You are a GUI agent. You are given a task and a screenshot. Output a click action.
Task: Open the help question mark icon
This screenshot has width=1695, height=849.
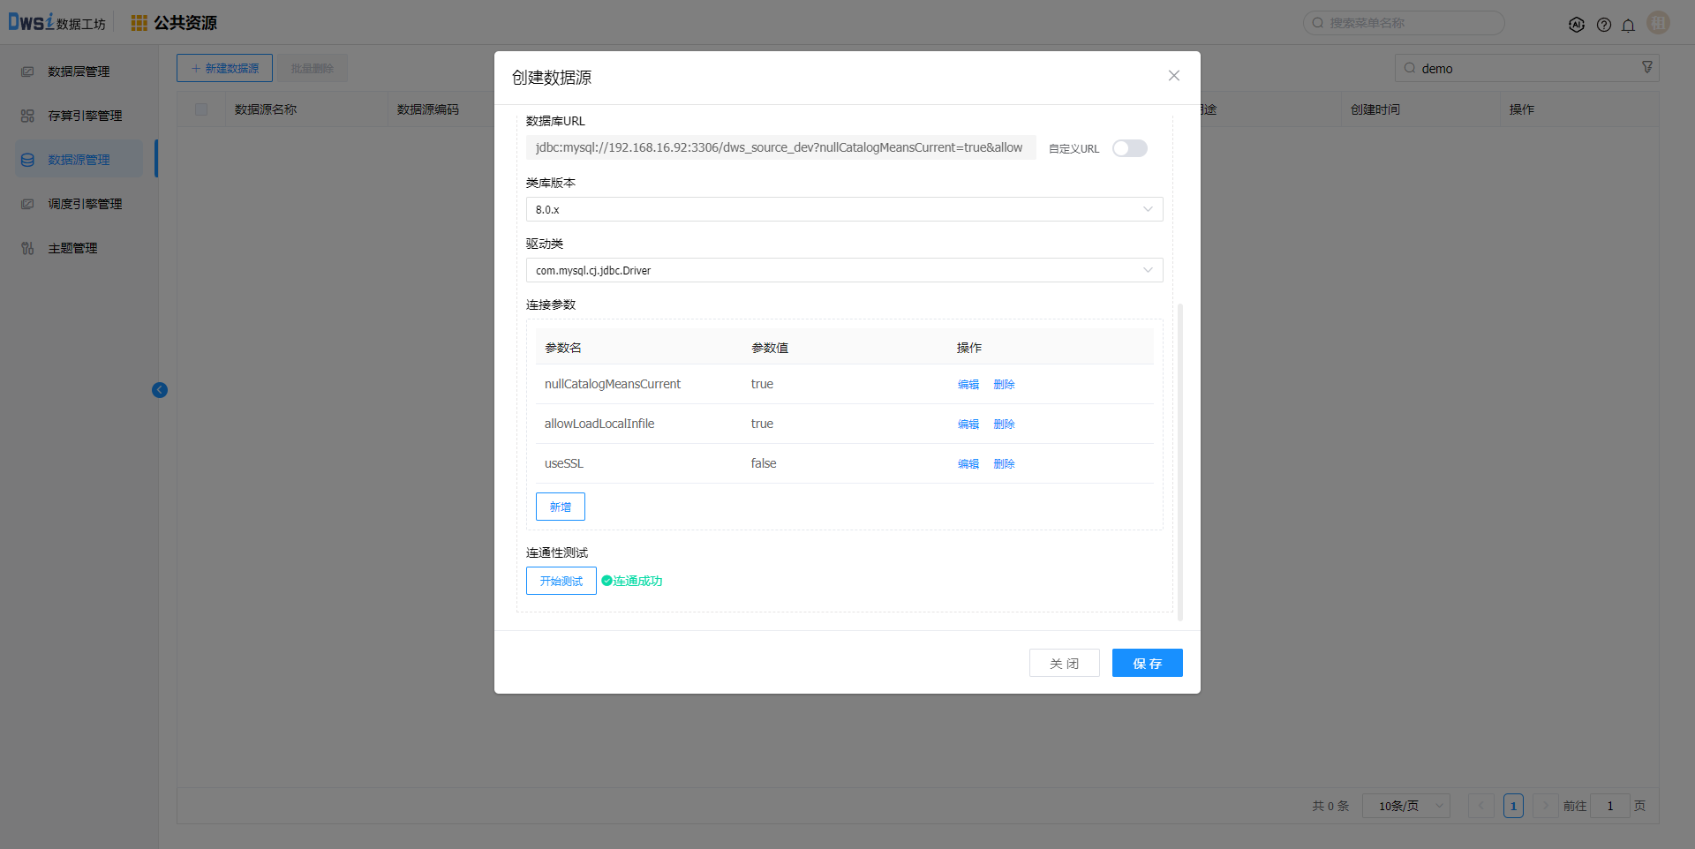(x=1603, y=25)
